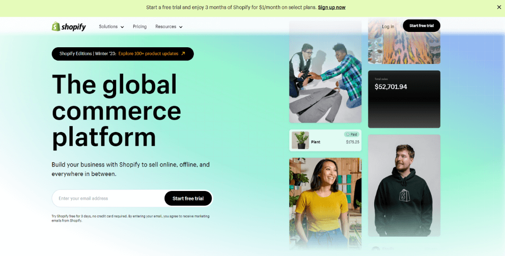This screenshot has height=256, width=505.
Task: Click the Shopify bag logo icon
Action: [56, 26]
